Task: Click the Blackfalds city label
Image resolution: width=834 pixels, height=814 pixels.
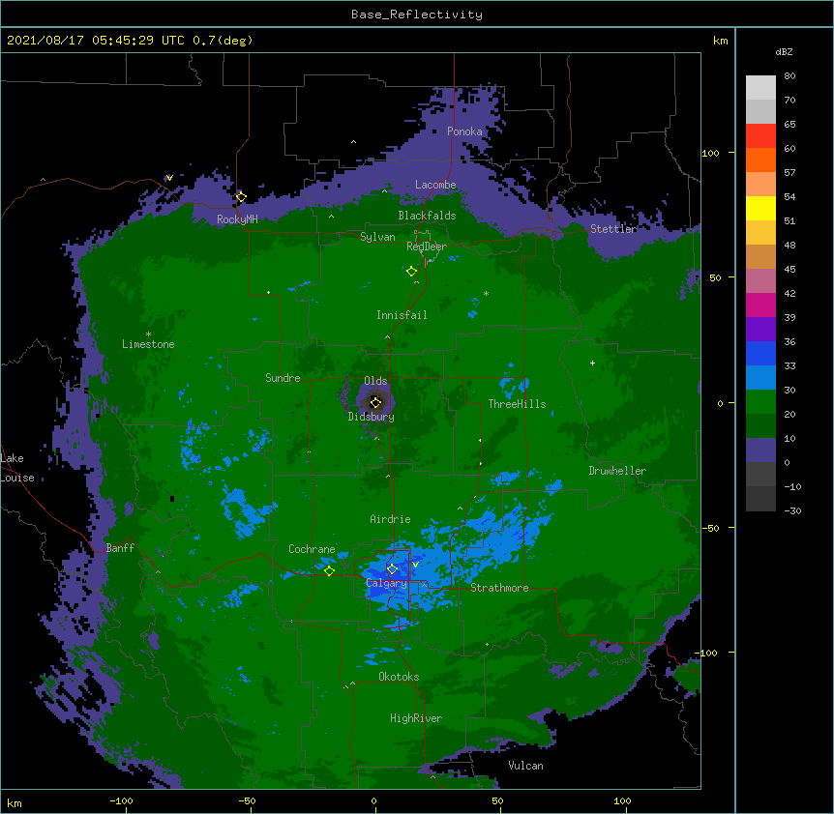Action: 427,216
